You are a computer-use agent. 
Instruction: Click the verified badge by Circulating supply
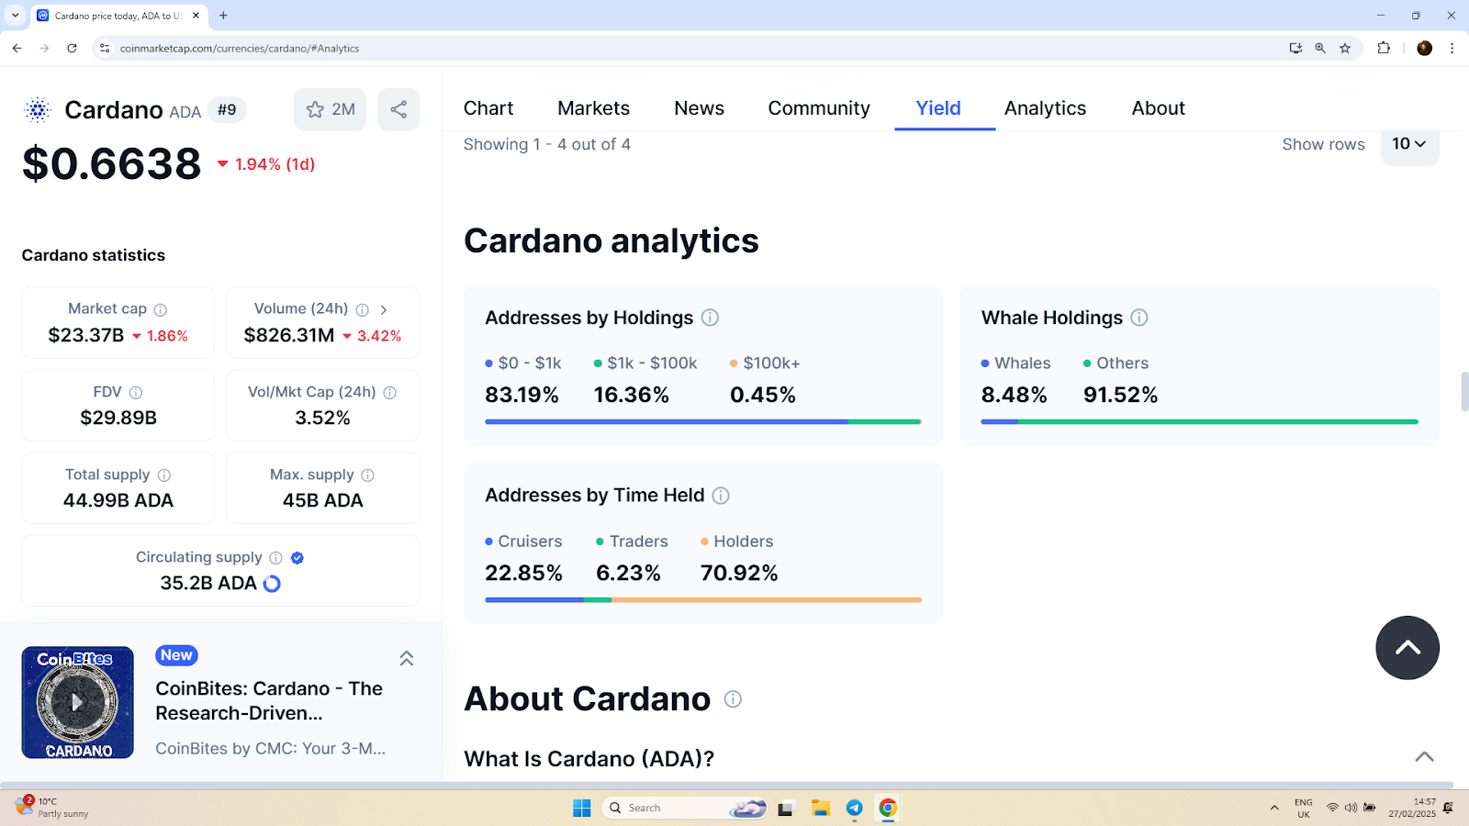297,558
